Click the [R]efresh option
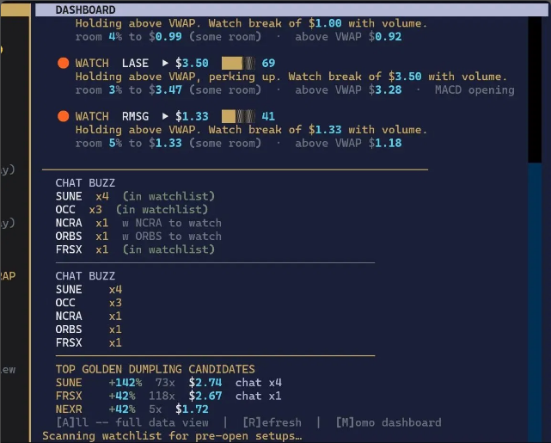Viewport: 551px width, 443px height. pyautogui.click(x=272, y=422)
